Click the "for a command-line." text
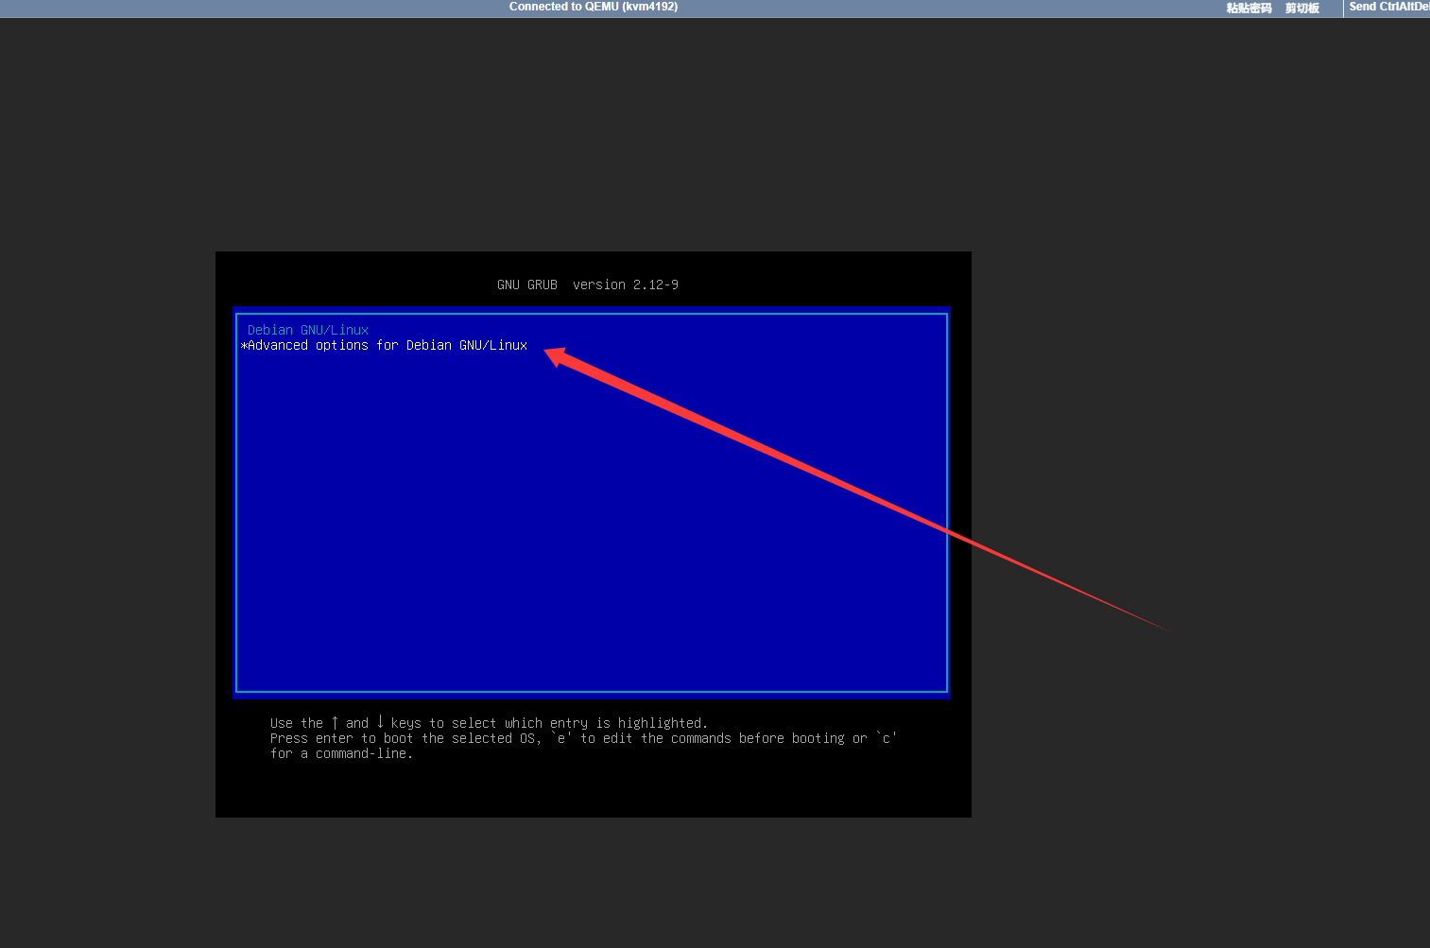The width and height of the screenshot is (1430, 948). (x=341, y=753)
